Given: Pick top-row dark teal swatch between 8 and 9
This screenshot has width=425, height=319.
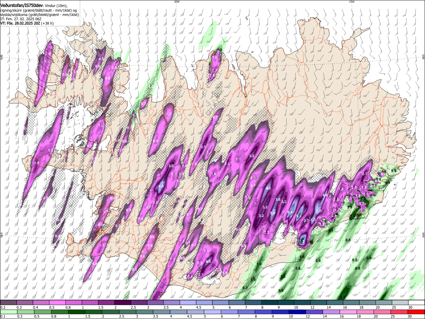Looking at the screenshot, I should (x=270, y=303).
